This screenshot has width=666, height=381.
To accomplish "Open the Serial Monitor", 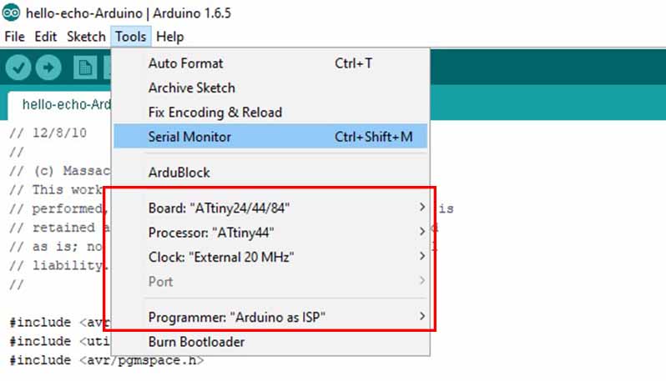I will click(270, 137).
